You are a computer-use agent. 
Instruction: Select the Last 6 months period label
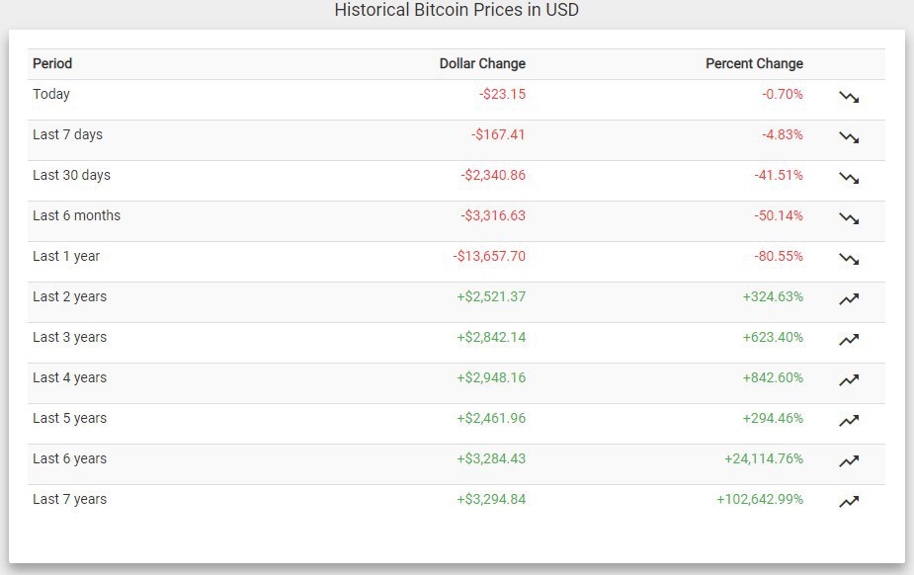point(76,215)
